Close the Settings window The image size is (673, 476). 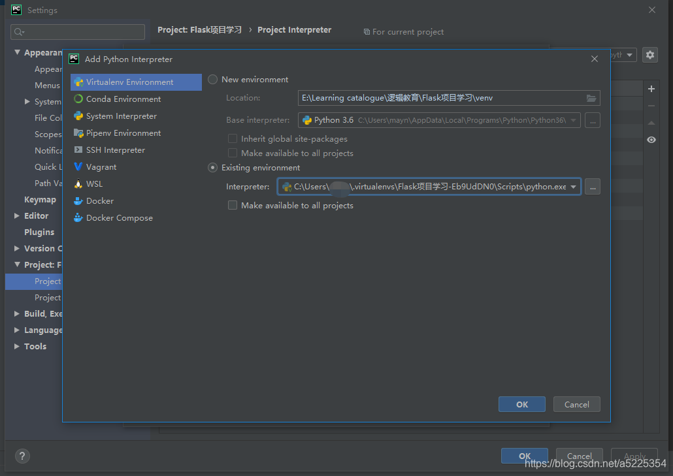(652, 10)
